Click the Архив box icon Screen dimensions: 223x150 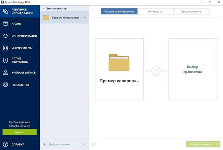[5, 24]
